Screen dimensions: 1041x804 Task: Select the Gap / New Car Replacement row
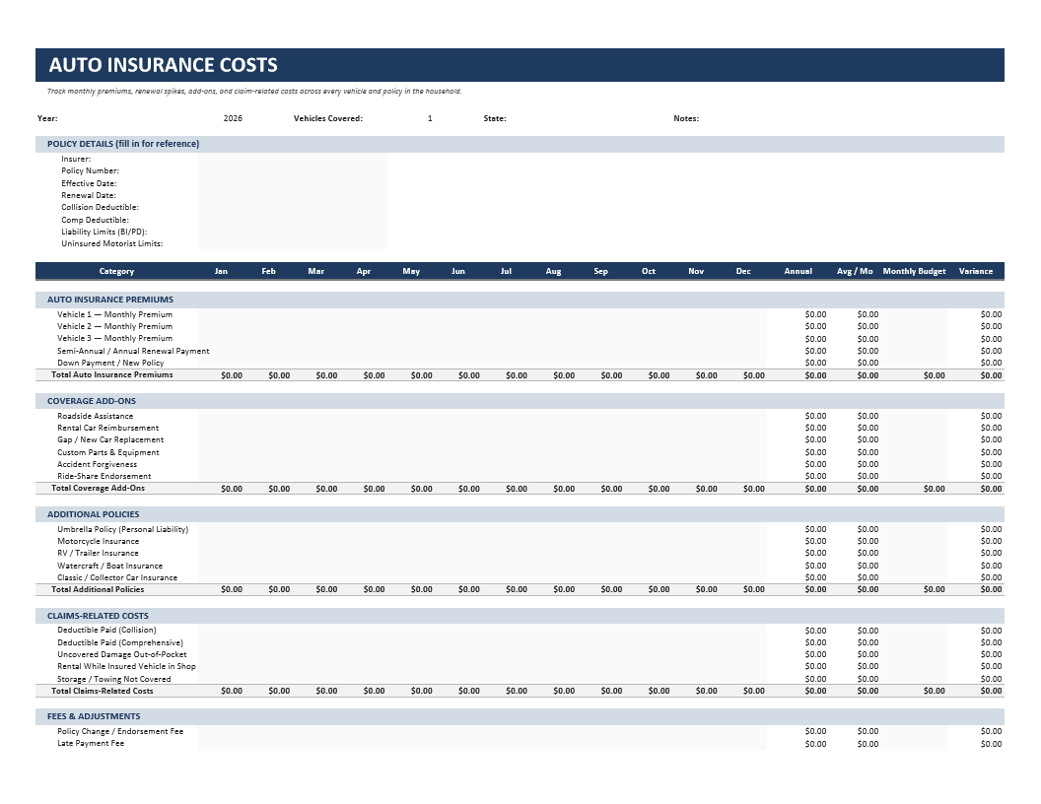(x=520, y=439)
